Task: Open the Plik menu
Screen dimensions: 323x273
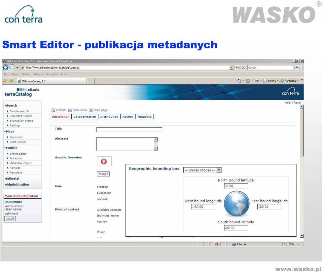Action: click(x=5, y=74)
